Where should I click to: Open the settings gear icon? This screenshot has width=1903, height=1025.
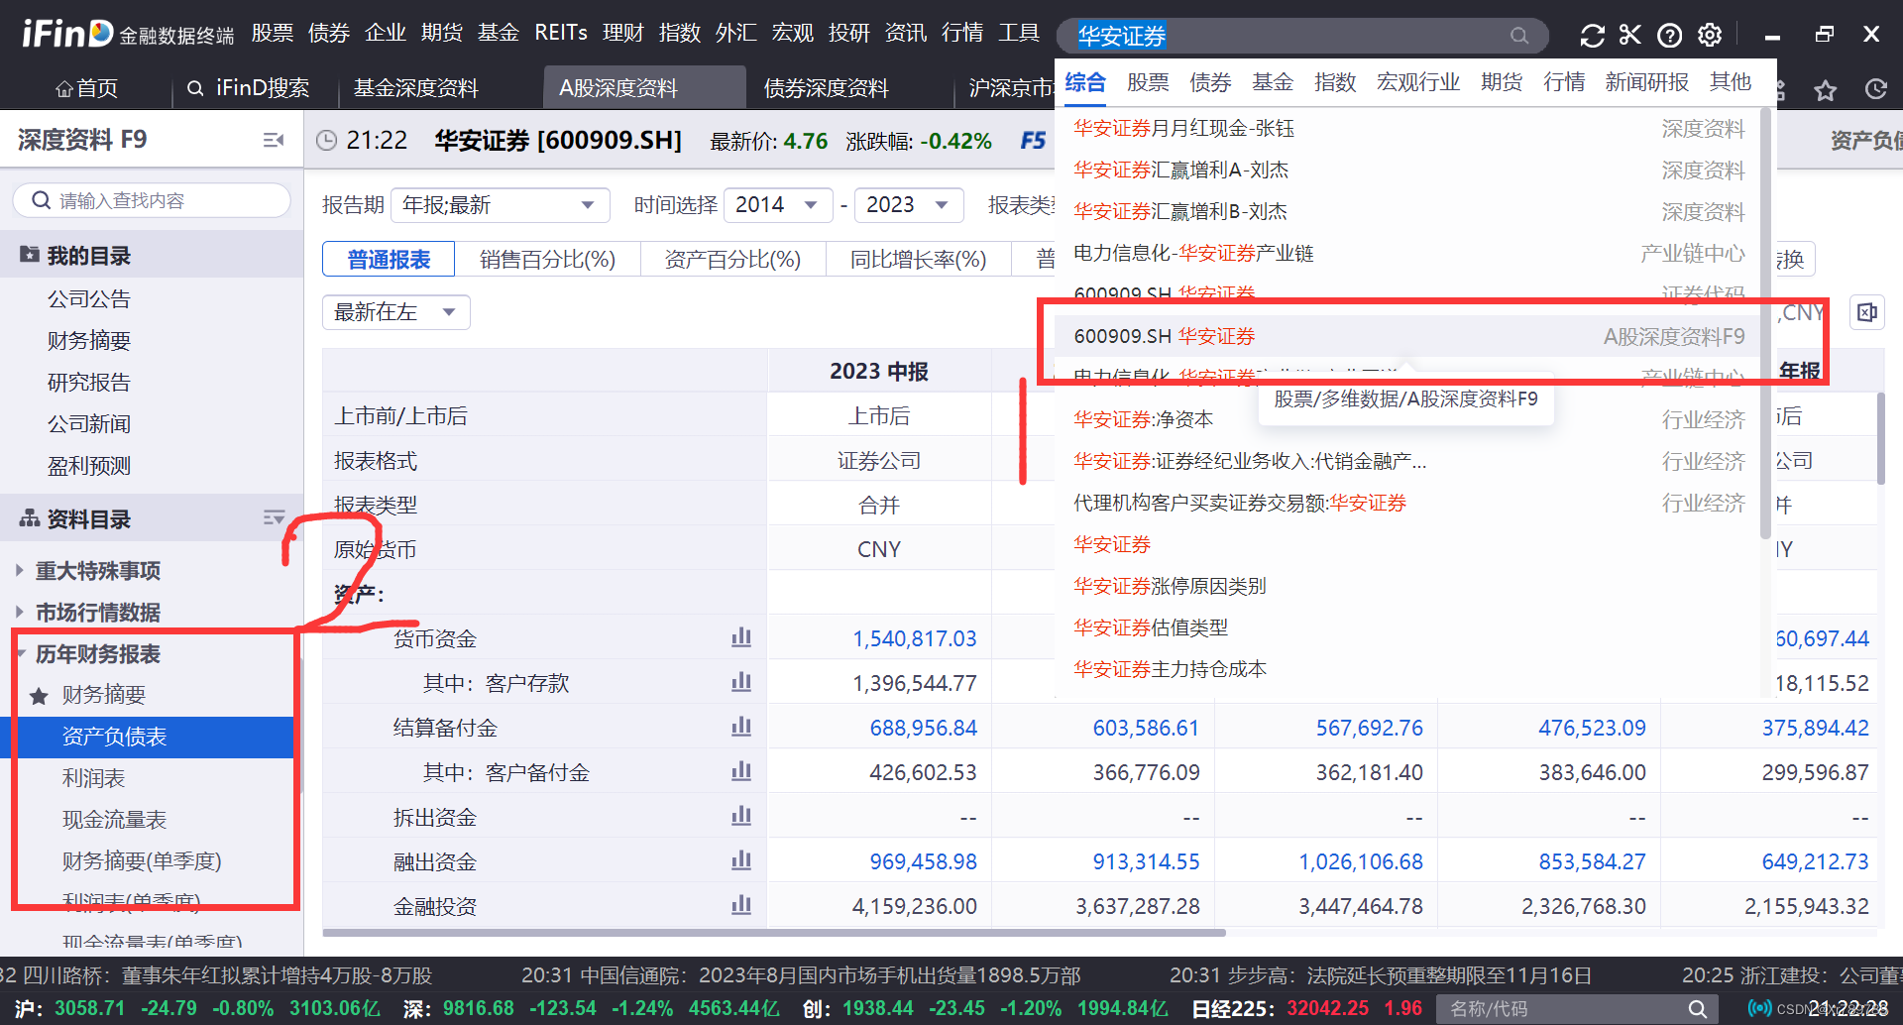pyautogui.click(x=1710, y=36)
